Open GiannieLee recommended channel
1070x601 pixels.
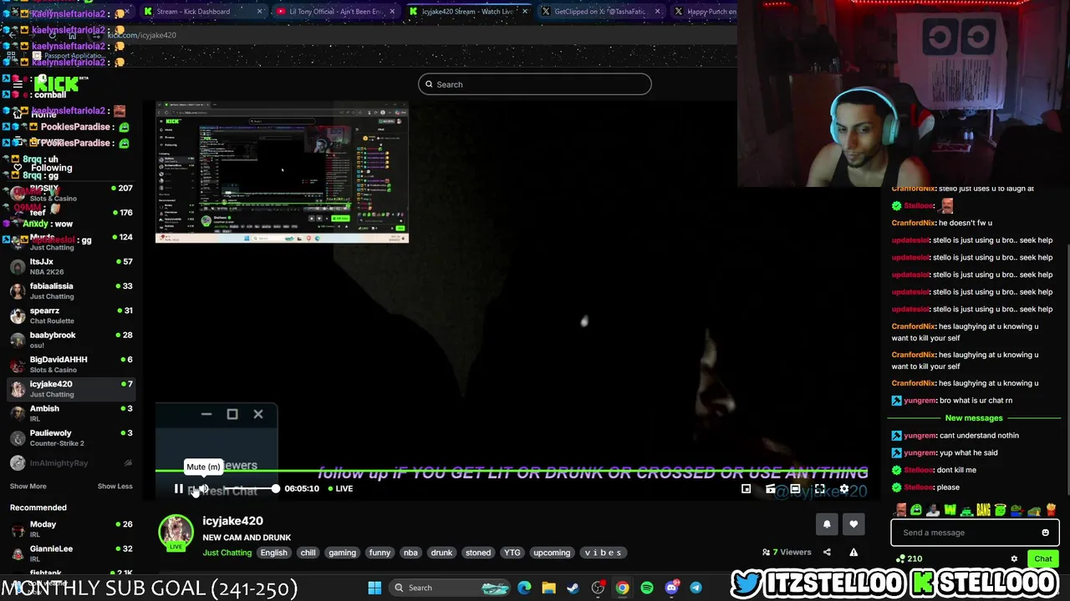point(70,553)
